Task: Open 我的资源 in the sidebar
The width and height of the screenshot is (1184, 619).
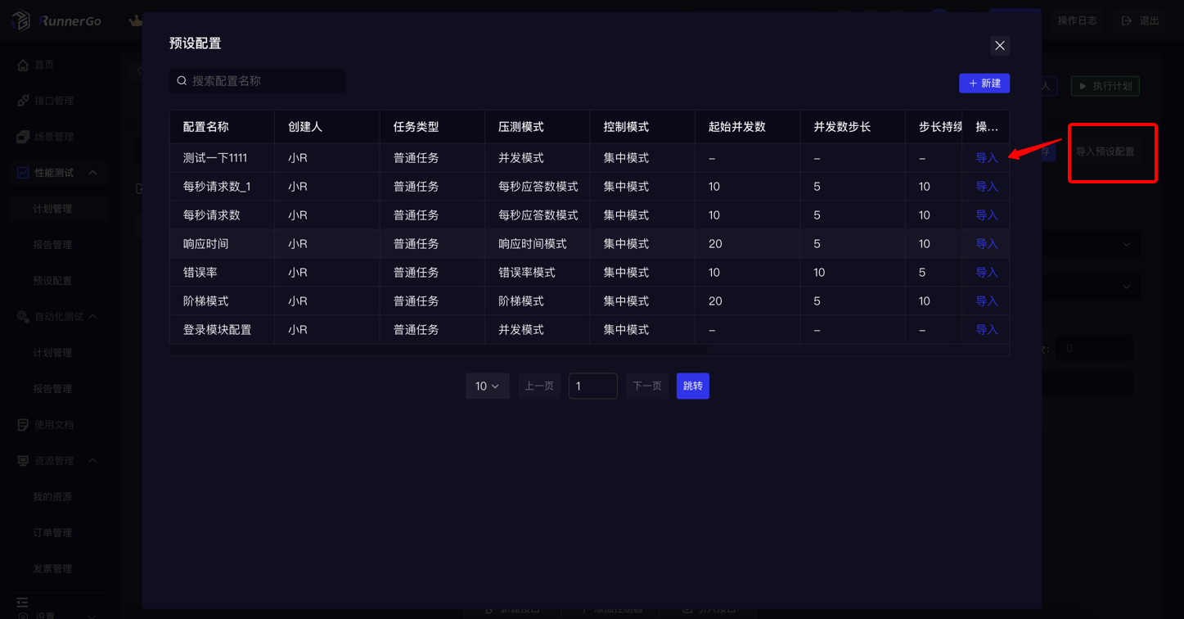Action: point(52,497)
